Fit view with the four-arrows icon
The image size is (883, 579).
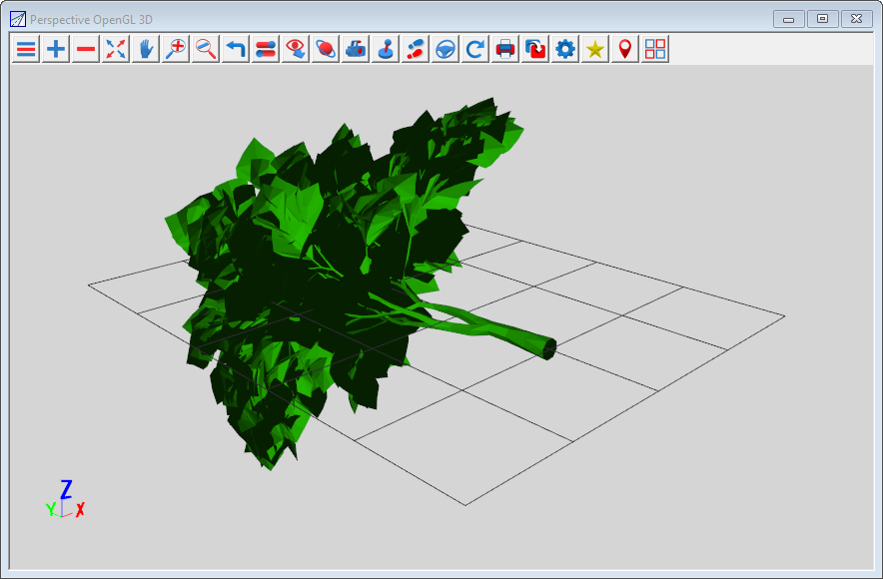(116, 49)
